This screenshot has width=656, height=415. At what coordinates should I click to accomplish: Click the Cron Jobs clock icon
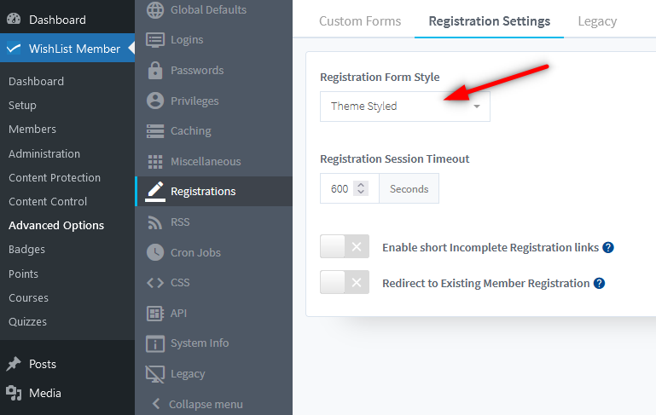click(x=154, y=252)
